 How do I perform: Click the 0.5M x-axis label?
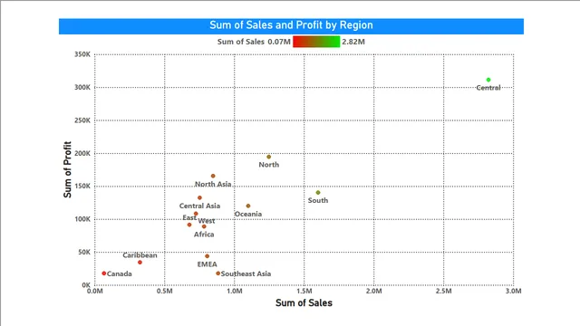165,292
